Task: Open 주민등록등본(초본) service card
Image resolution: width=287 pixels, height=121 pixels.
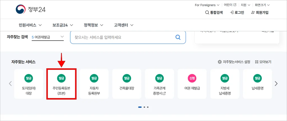Action: [61, 84]
